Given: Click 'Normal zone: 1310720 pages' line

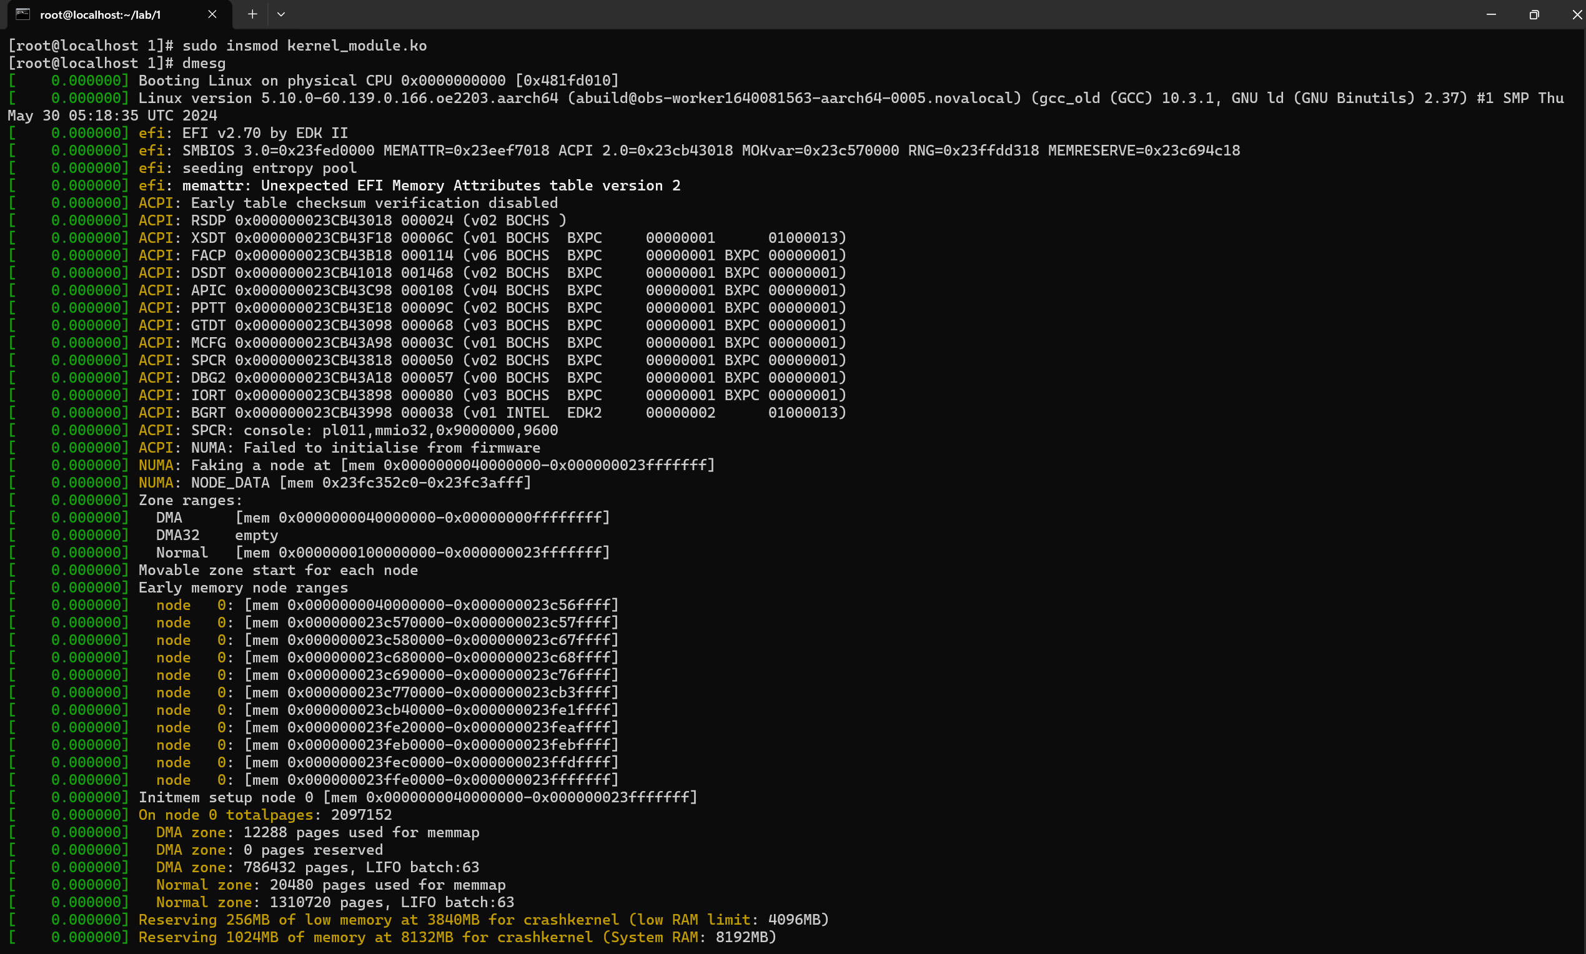Looking at the screenshot, I should click(x=335, y=902).
